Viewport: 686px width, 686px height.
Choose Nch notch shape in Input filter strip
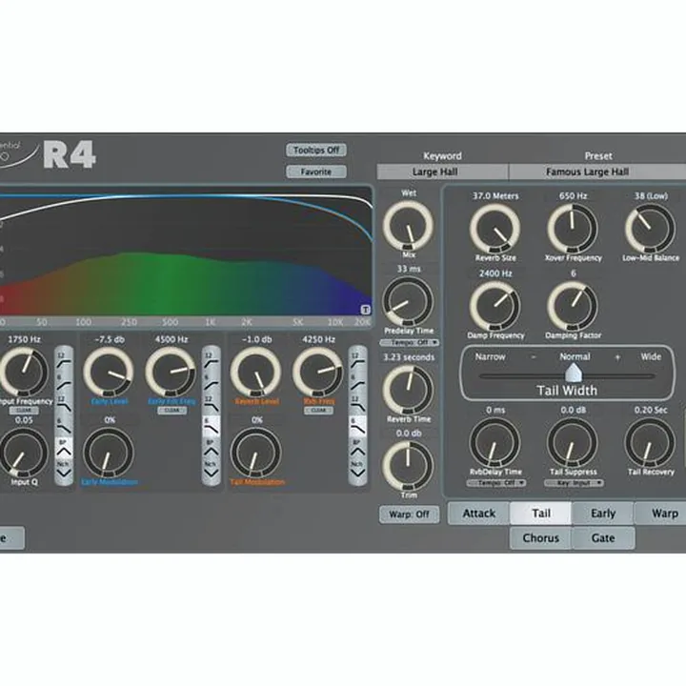click(x=64, y=470)
